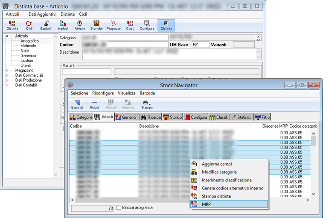The image size is (323, 218).
Task: Click the Varianti group text field
Action: click(87, 72)
